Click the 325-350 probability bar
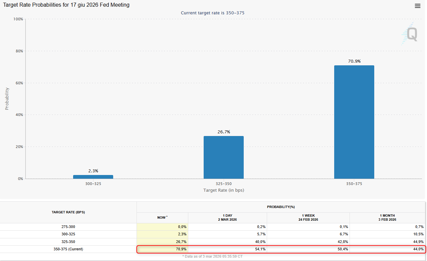Viewport: 427px width, 261px height. [223, 157]
